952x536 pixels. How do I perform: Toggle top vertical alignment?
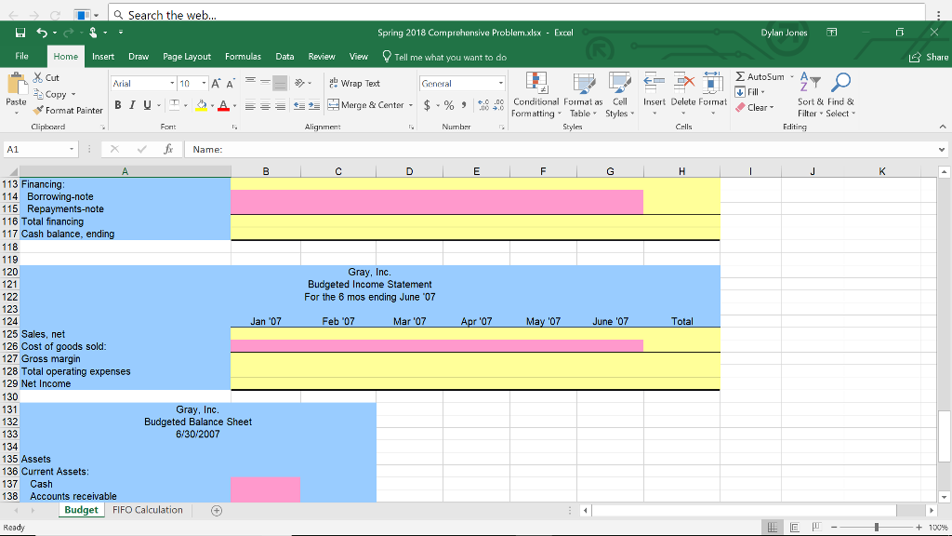point(250,83)
